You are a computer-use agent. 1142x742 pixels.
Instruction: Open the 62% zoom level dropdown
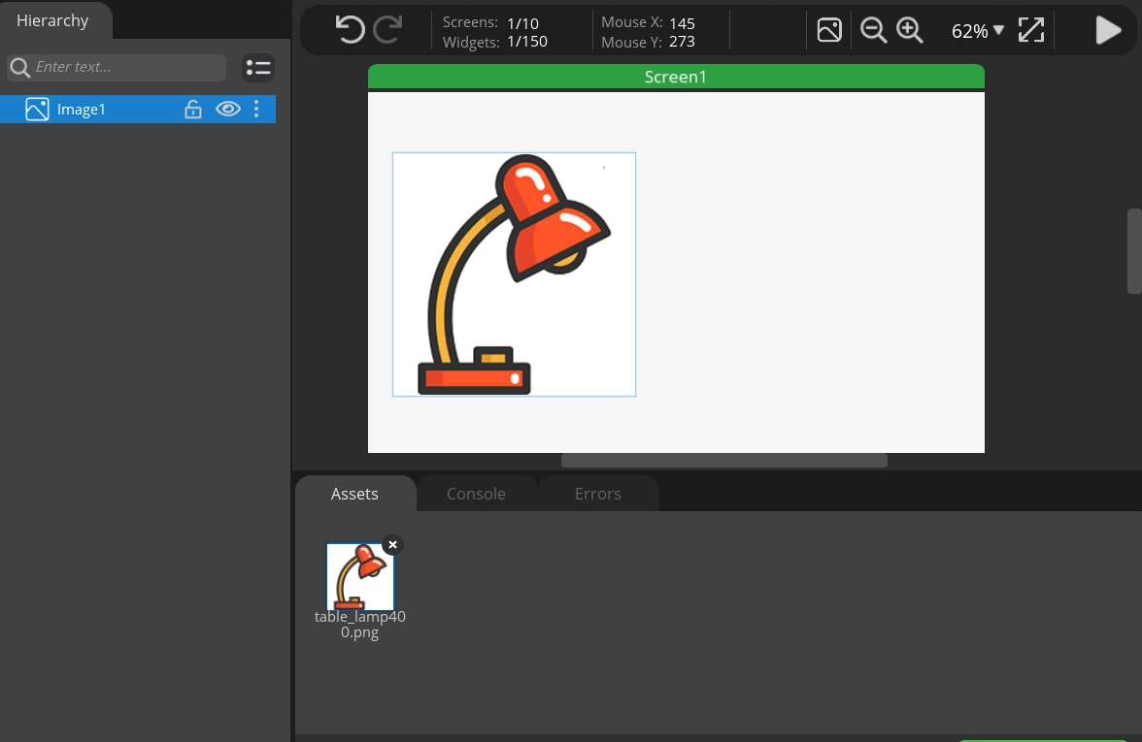(977, 31)
